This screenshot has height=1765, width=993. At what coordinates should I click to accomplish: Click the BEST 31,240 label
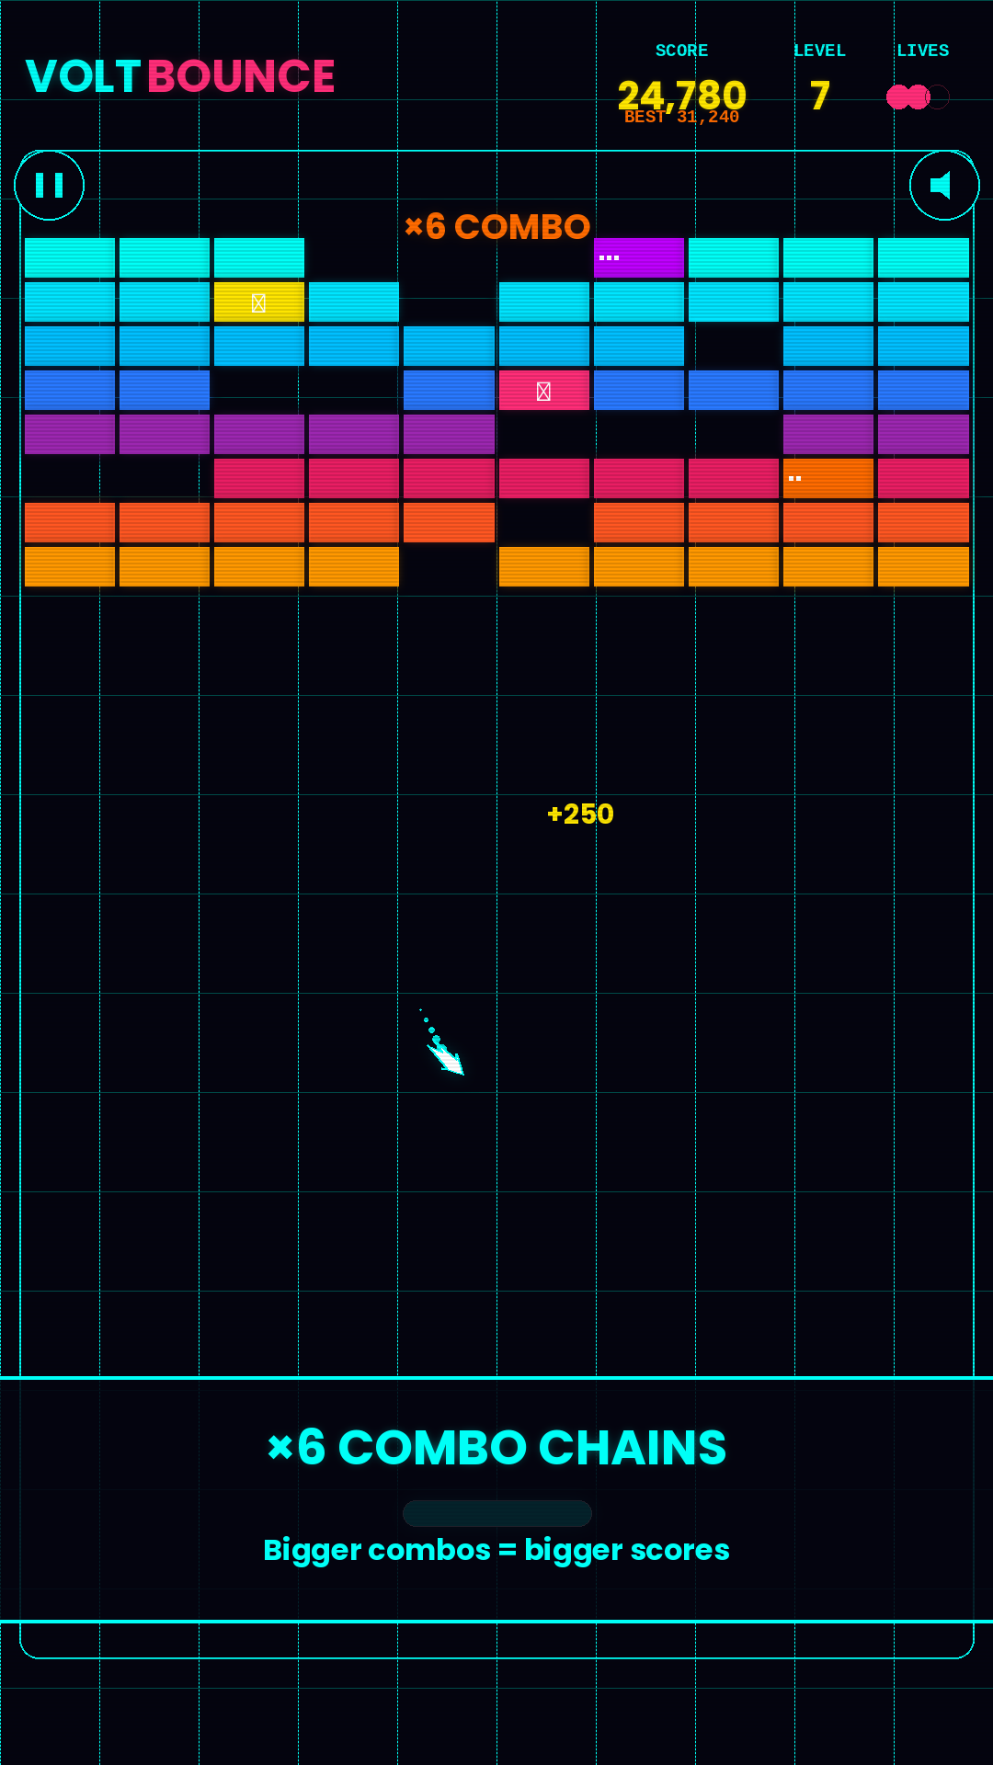(x=681, y=118)
